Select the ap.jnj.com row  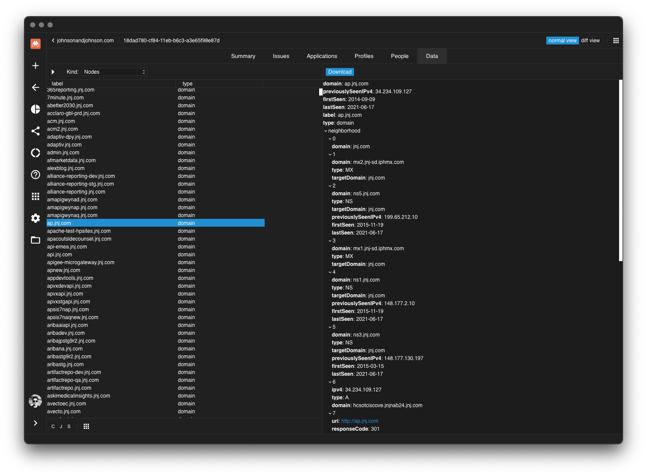[x=156, y=223]
